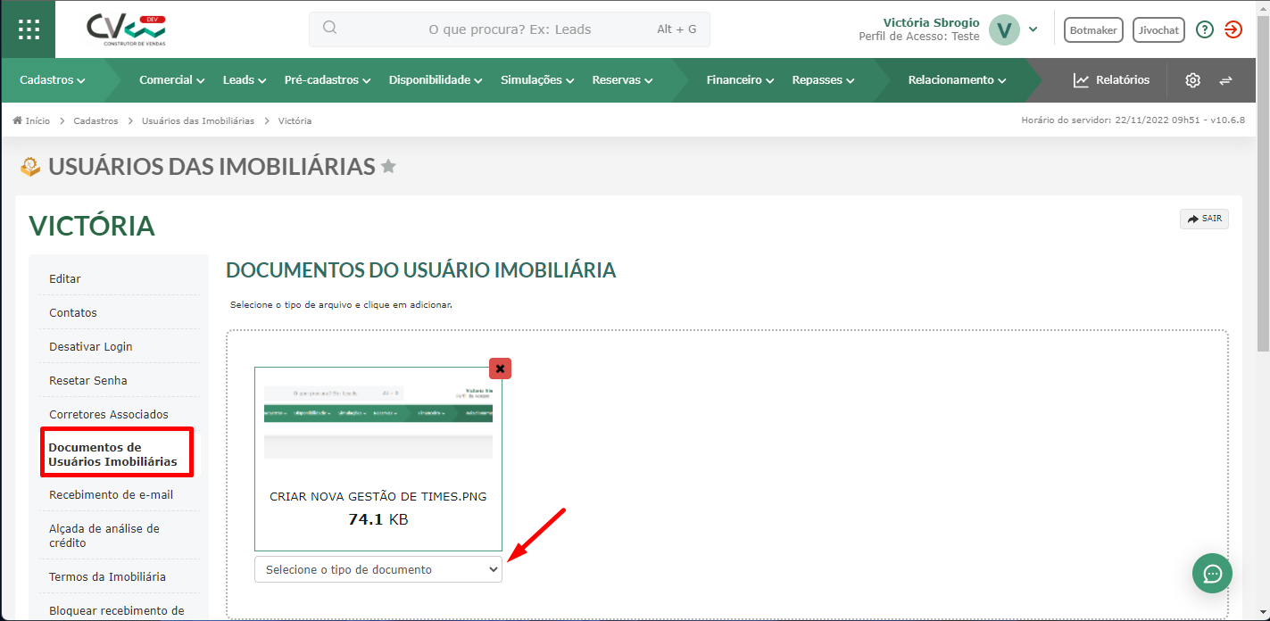Click the SAIR button
This screenshot has height=621, width=1270.
(x=1204, y=219)
